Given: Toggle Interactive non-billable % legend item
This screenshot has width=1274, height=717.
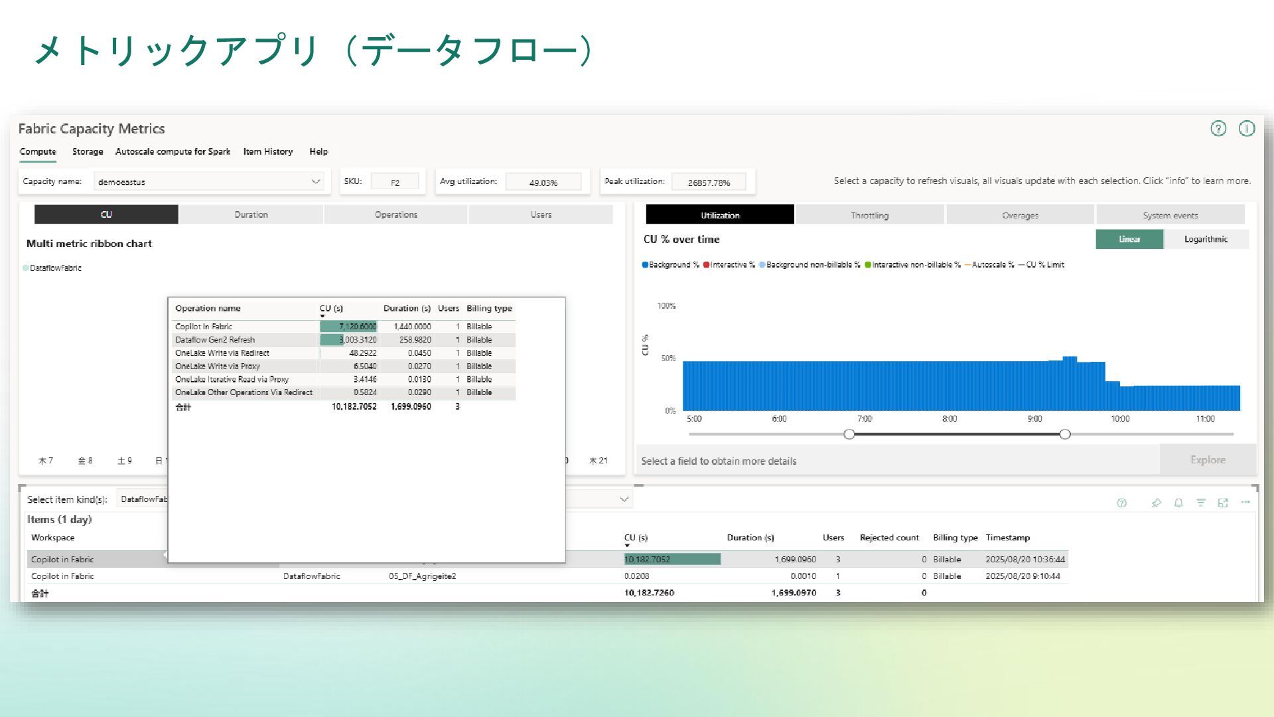Looking at the screenshot, I should [912, 265].
